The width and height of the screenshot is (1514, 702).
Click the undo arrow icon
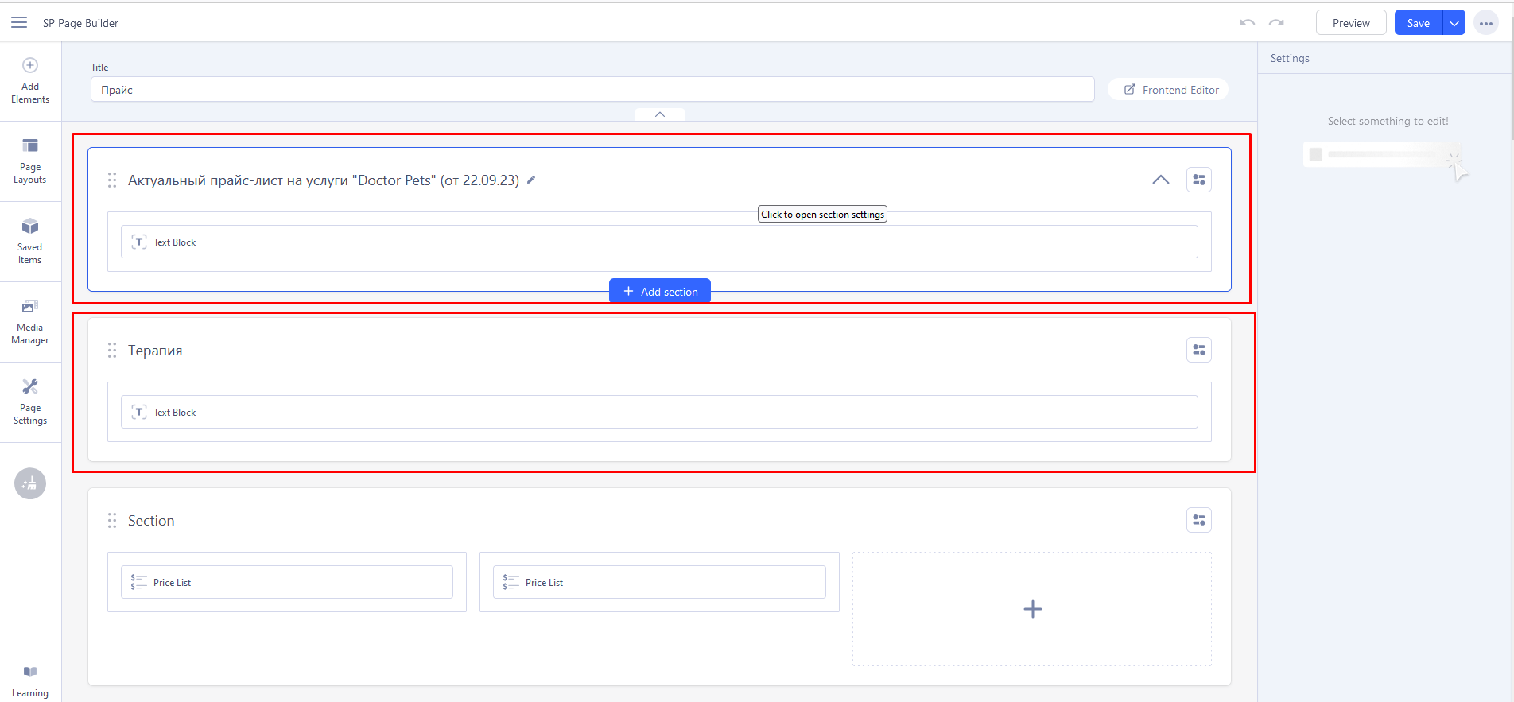tap(1247, 23)
